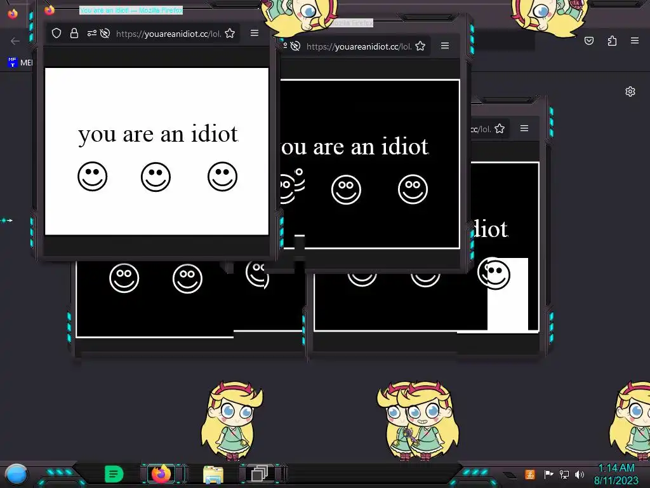Click the new tab page settings gear
Screen dimensions: 650x488
coord(630,91)
